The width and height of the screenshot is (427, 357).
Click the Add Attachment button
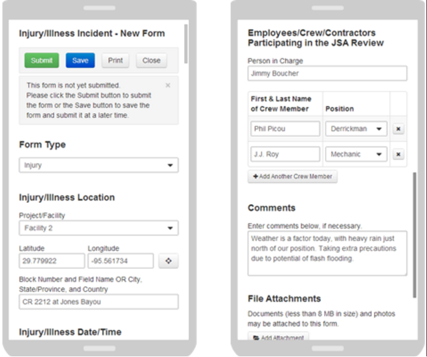(x=278, y=338)
